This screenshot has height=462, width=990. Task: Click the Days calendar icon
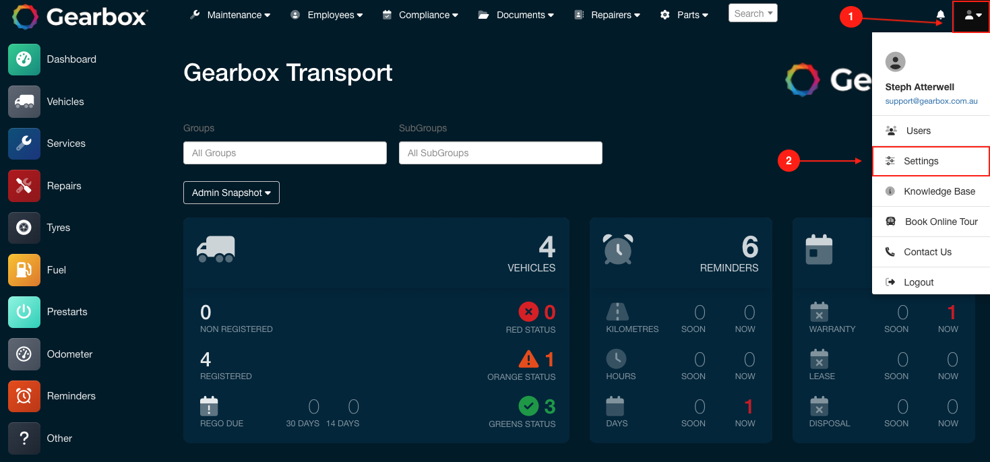coord(615,406)
